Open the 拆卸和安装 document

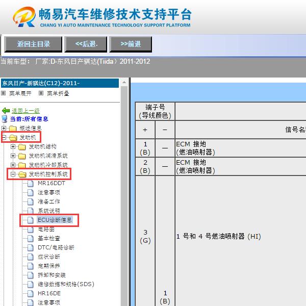coord(52,275)
